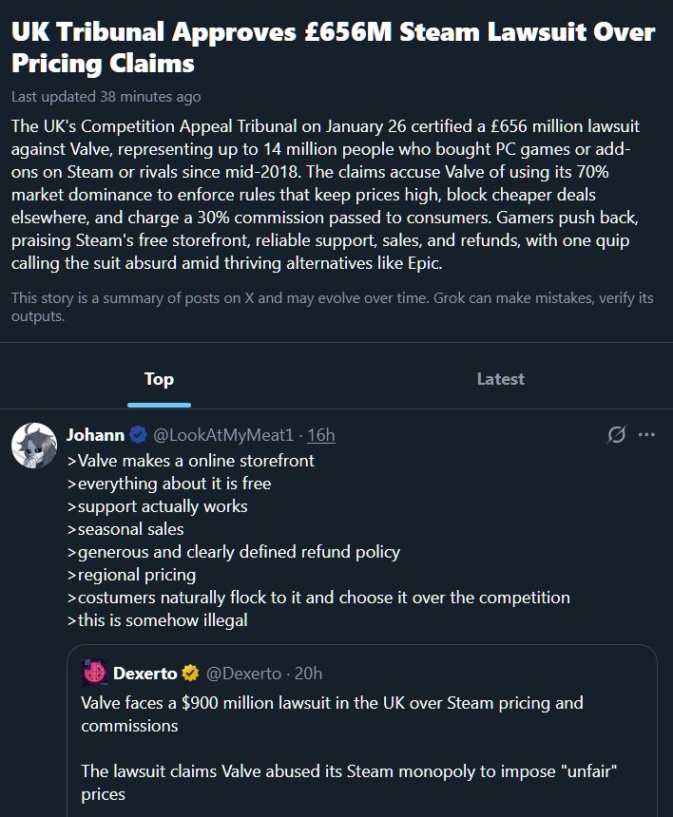Click the Grok slashed-circle icon on Johann's post
Viewport: 673px width, 817px height.
[x=617, y=435]
